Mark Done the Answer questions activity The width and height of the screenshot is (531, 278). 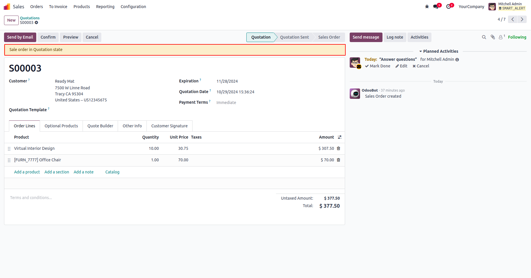[x=378, y=66]
